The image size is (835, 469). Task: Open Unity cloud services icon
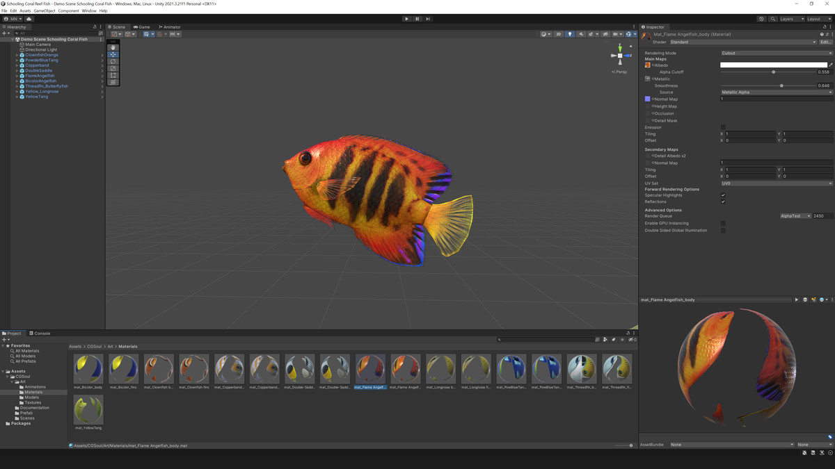(29, 19)
